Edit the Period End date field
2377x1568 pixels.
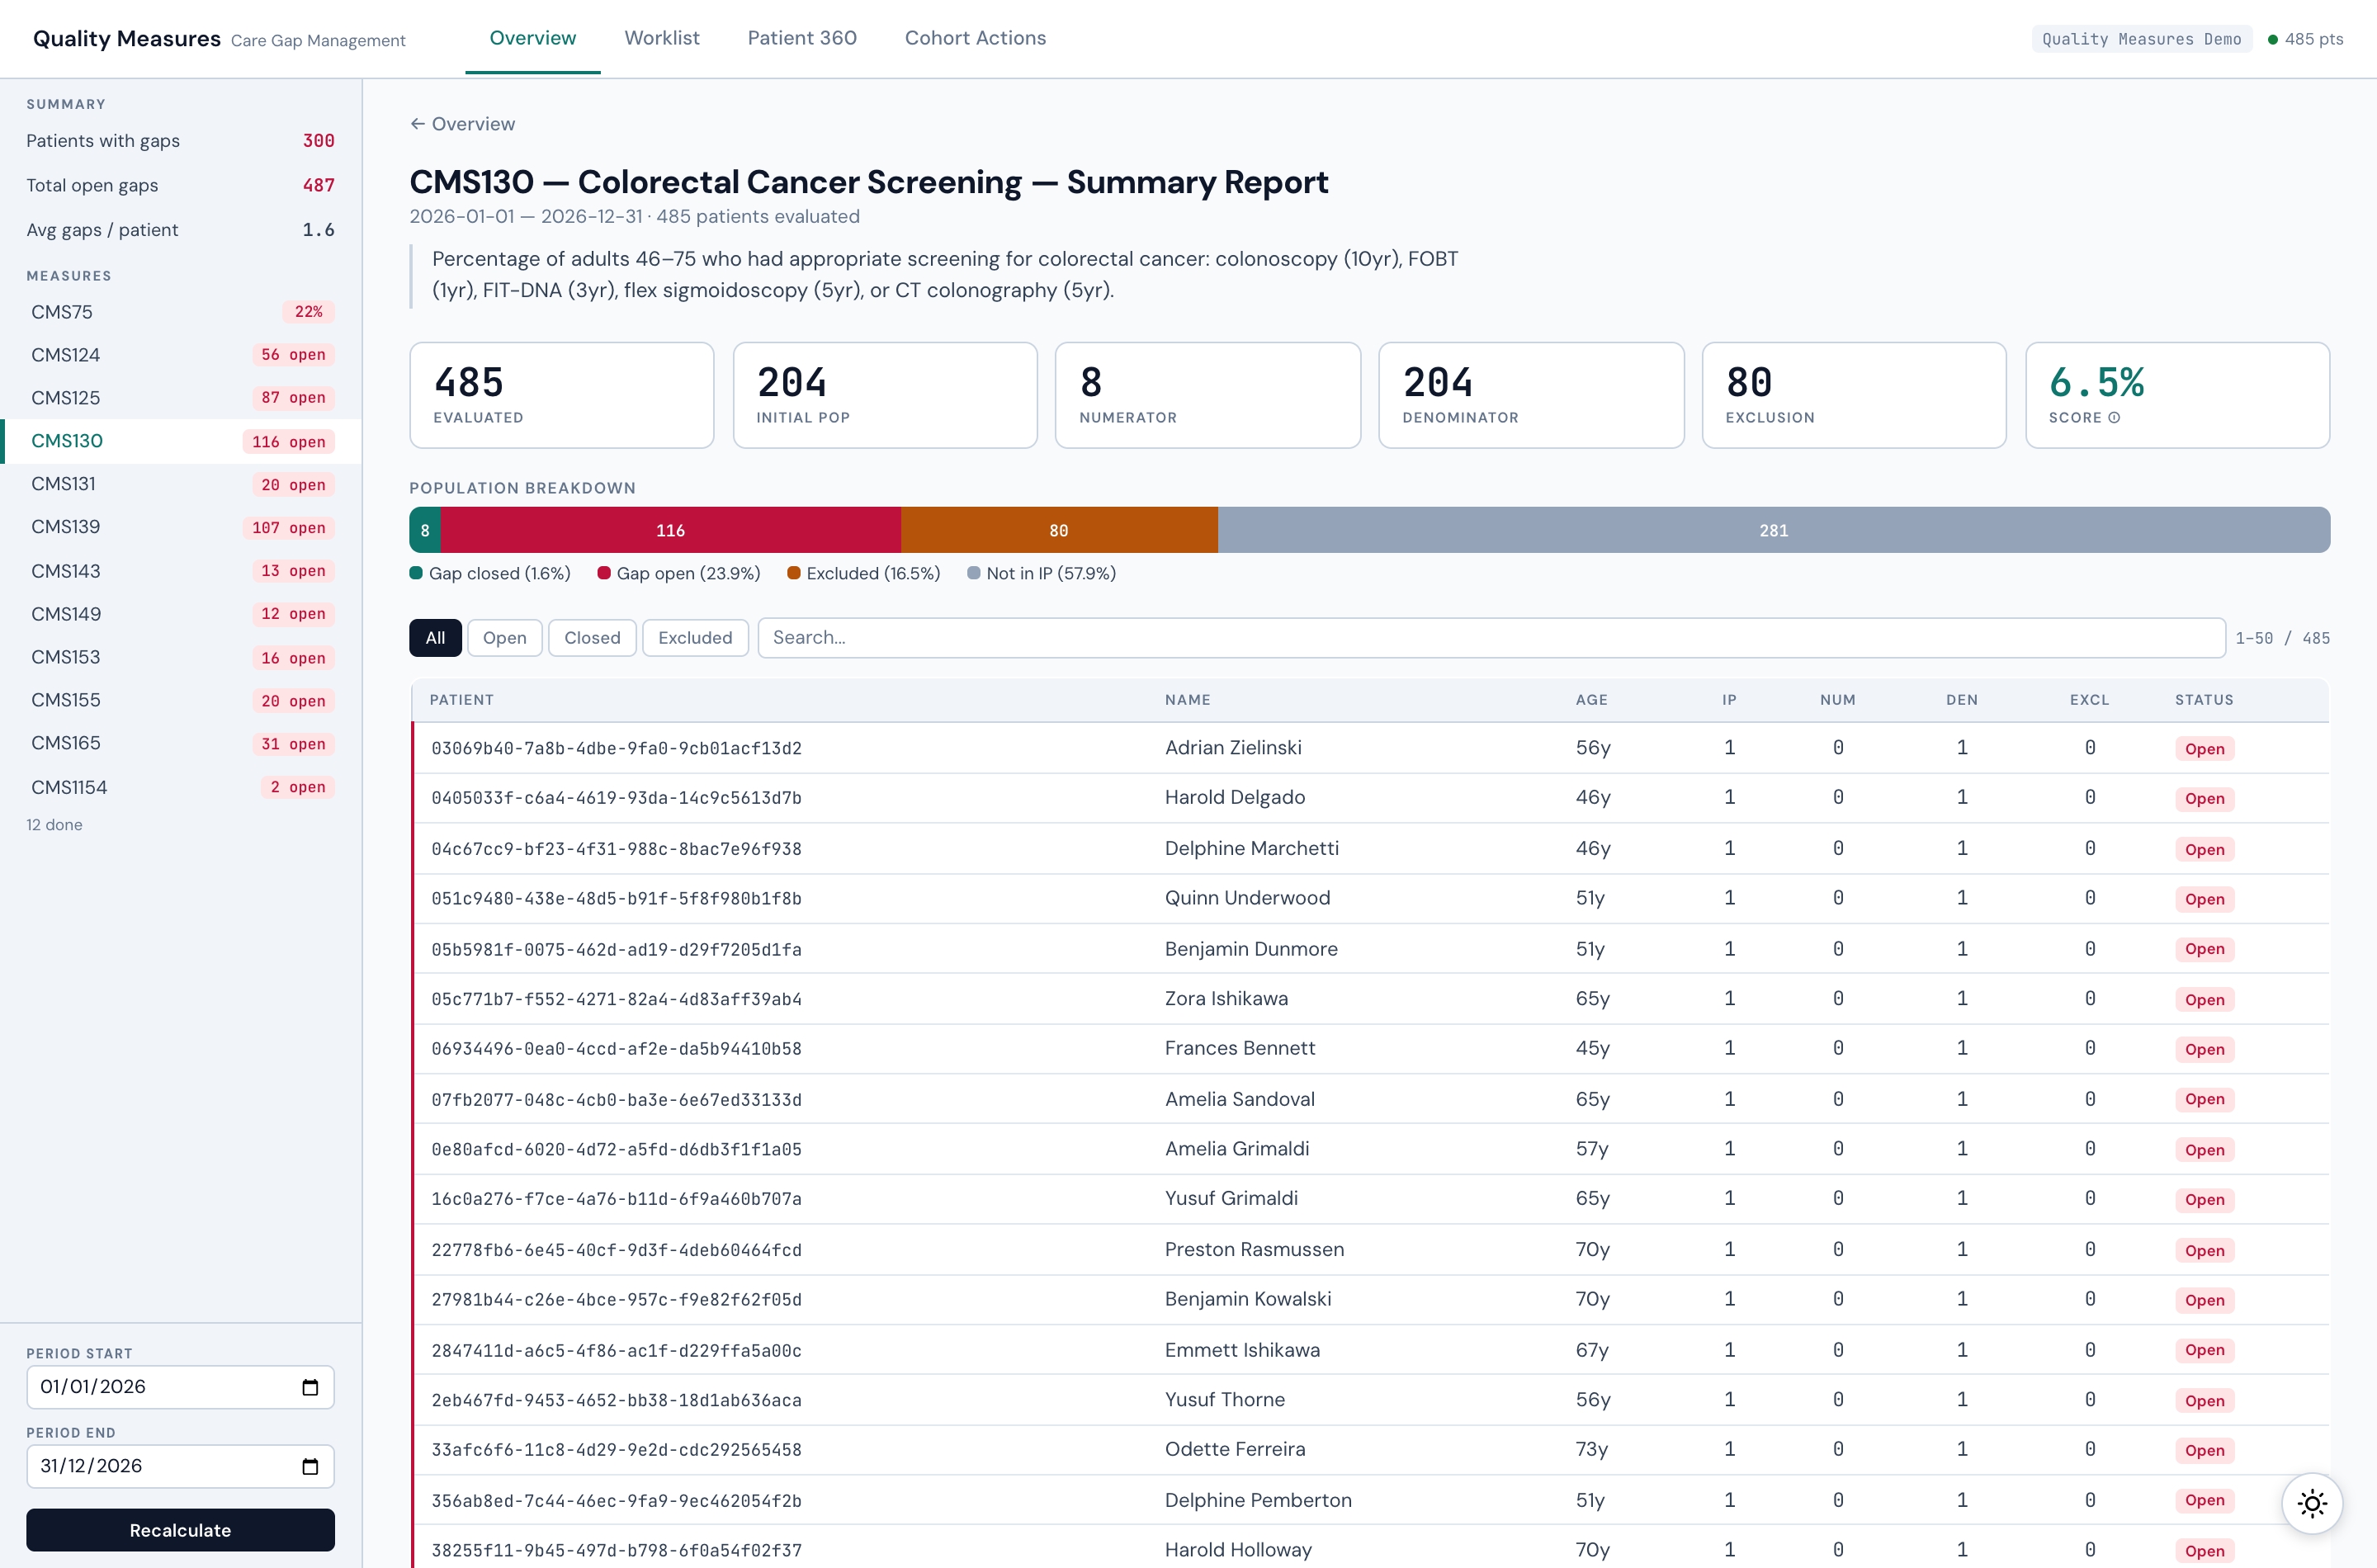click(x=180, y=1466)
